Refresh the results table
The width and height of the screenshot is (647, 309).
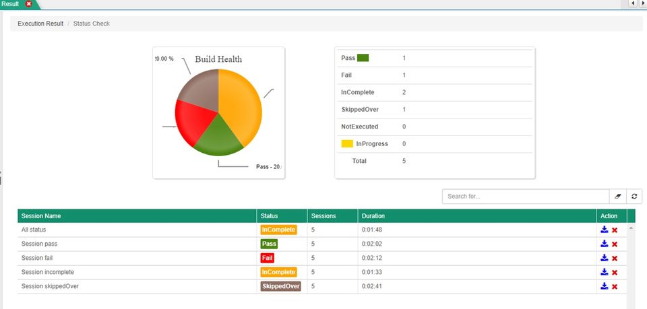click(x=634, y=197)
